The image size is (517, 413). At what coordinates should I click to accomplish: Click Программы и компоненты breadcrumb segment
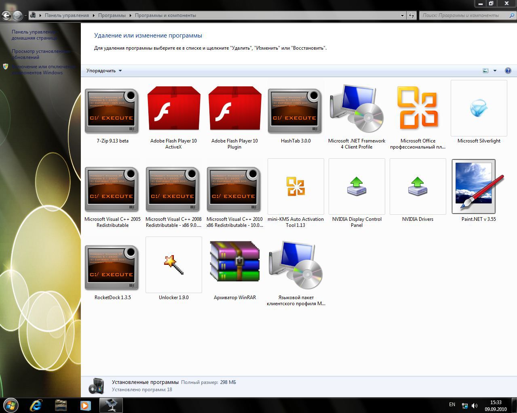pos(165,15)
